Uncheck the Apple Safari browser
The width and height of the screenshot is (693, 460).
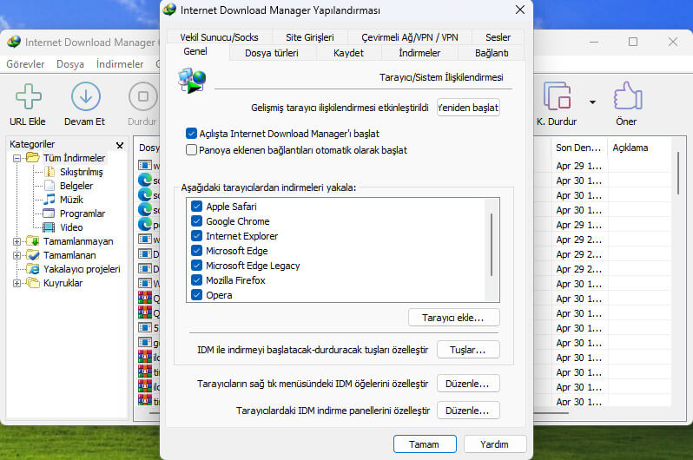click(196, 207)
